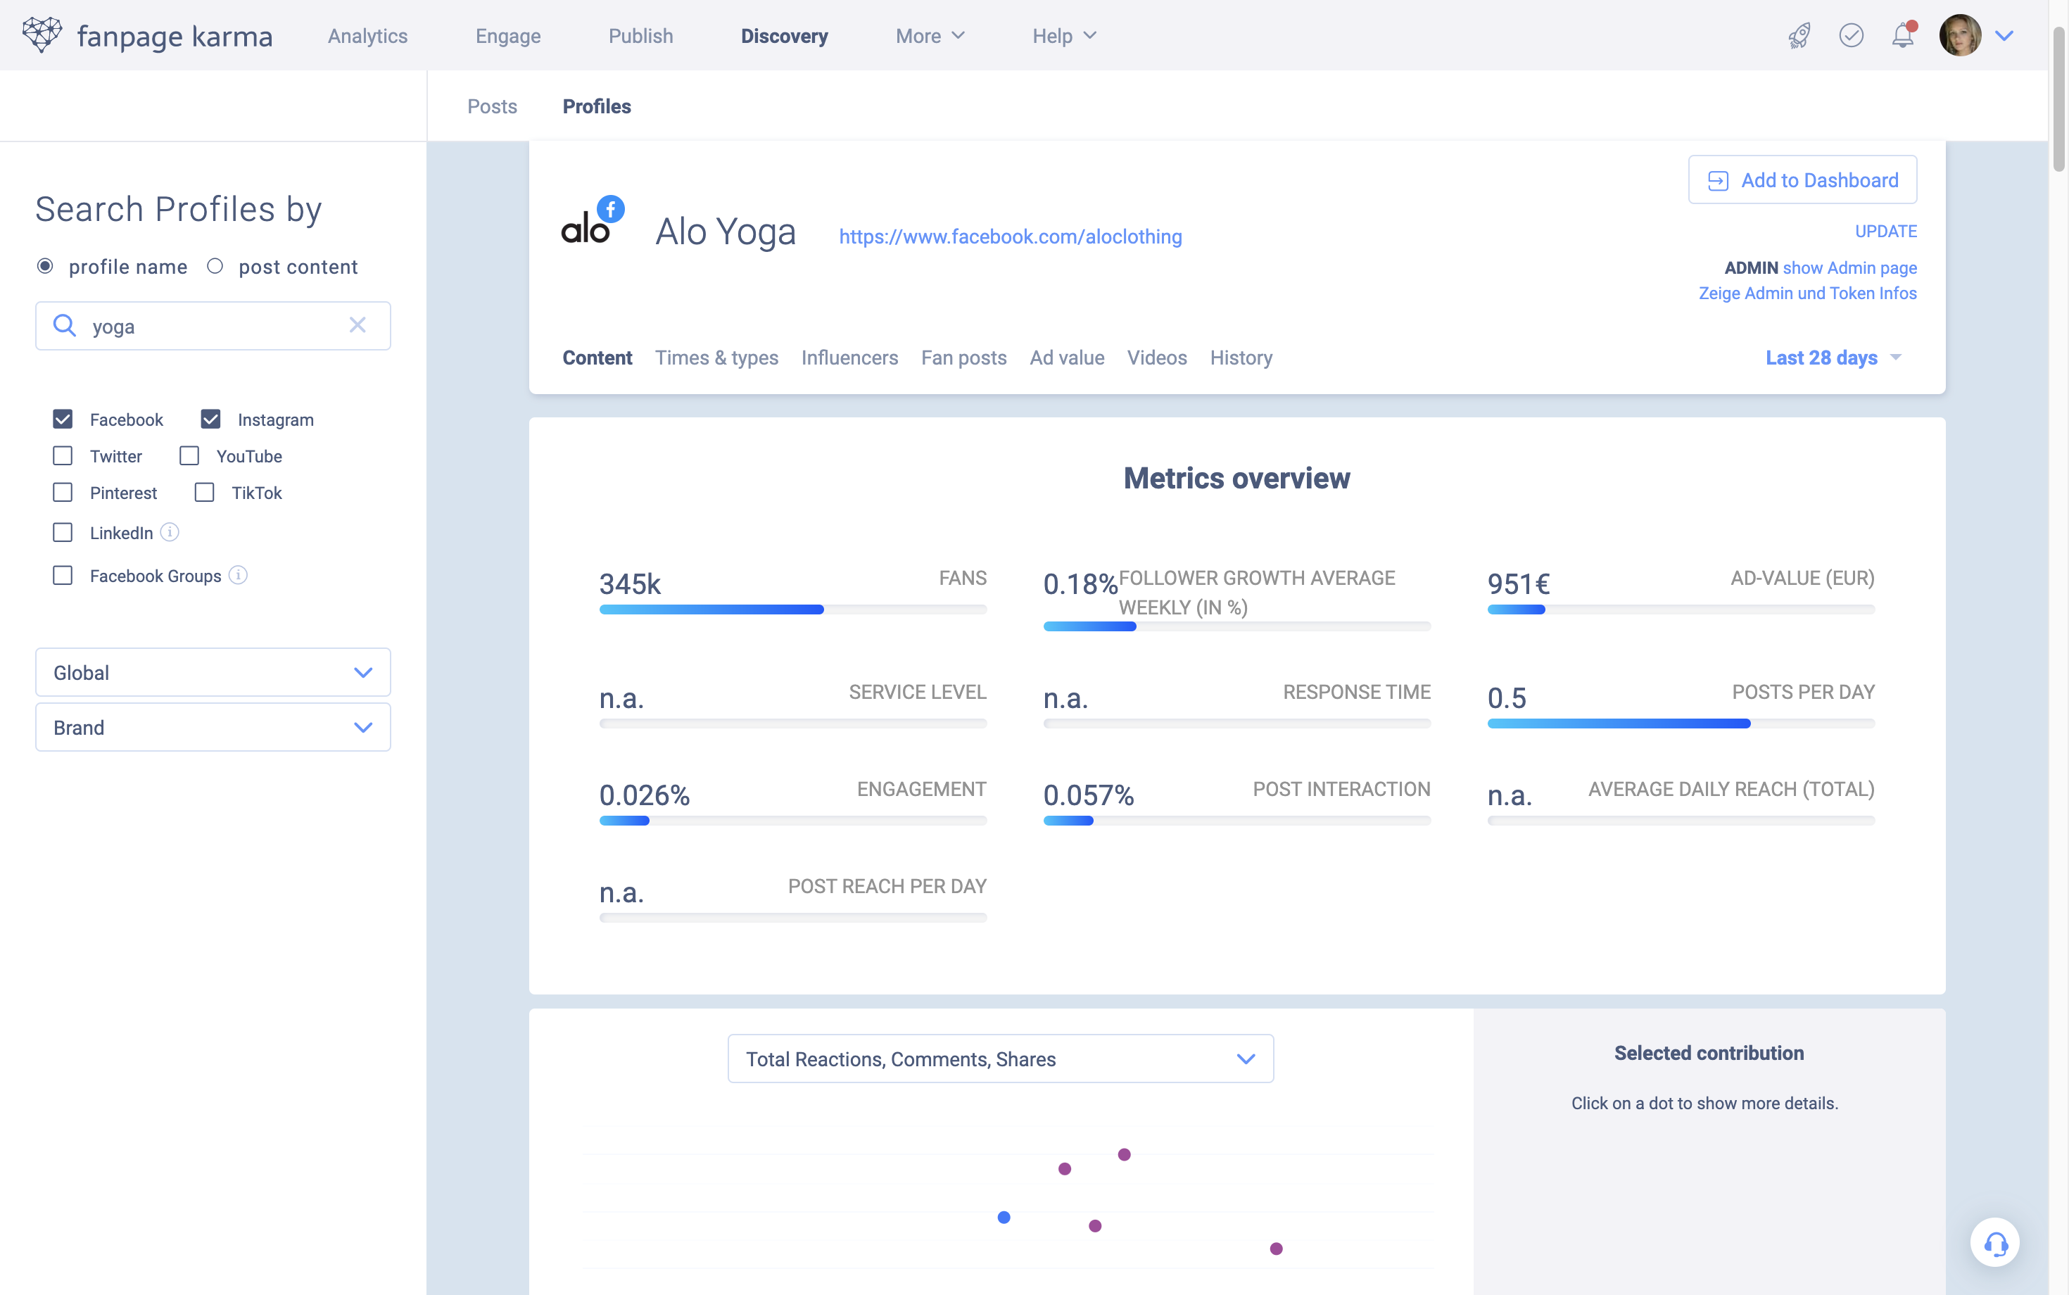2069x1295 pixels.
Task: Open the checkmark tasks icon
Action: click(1851, 36)
